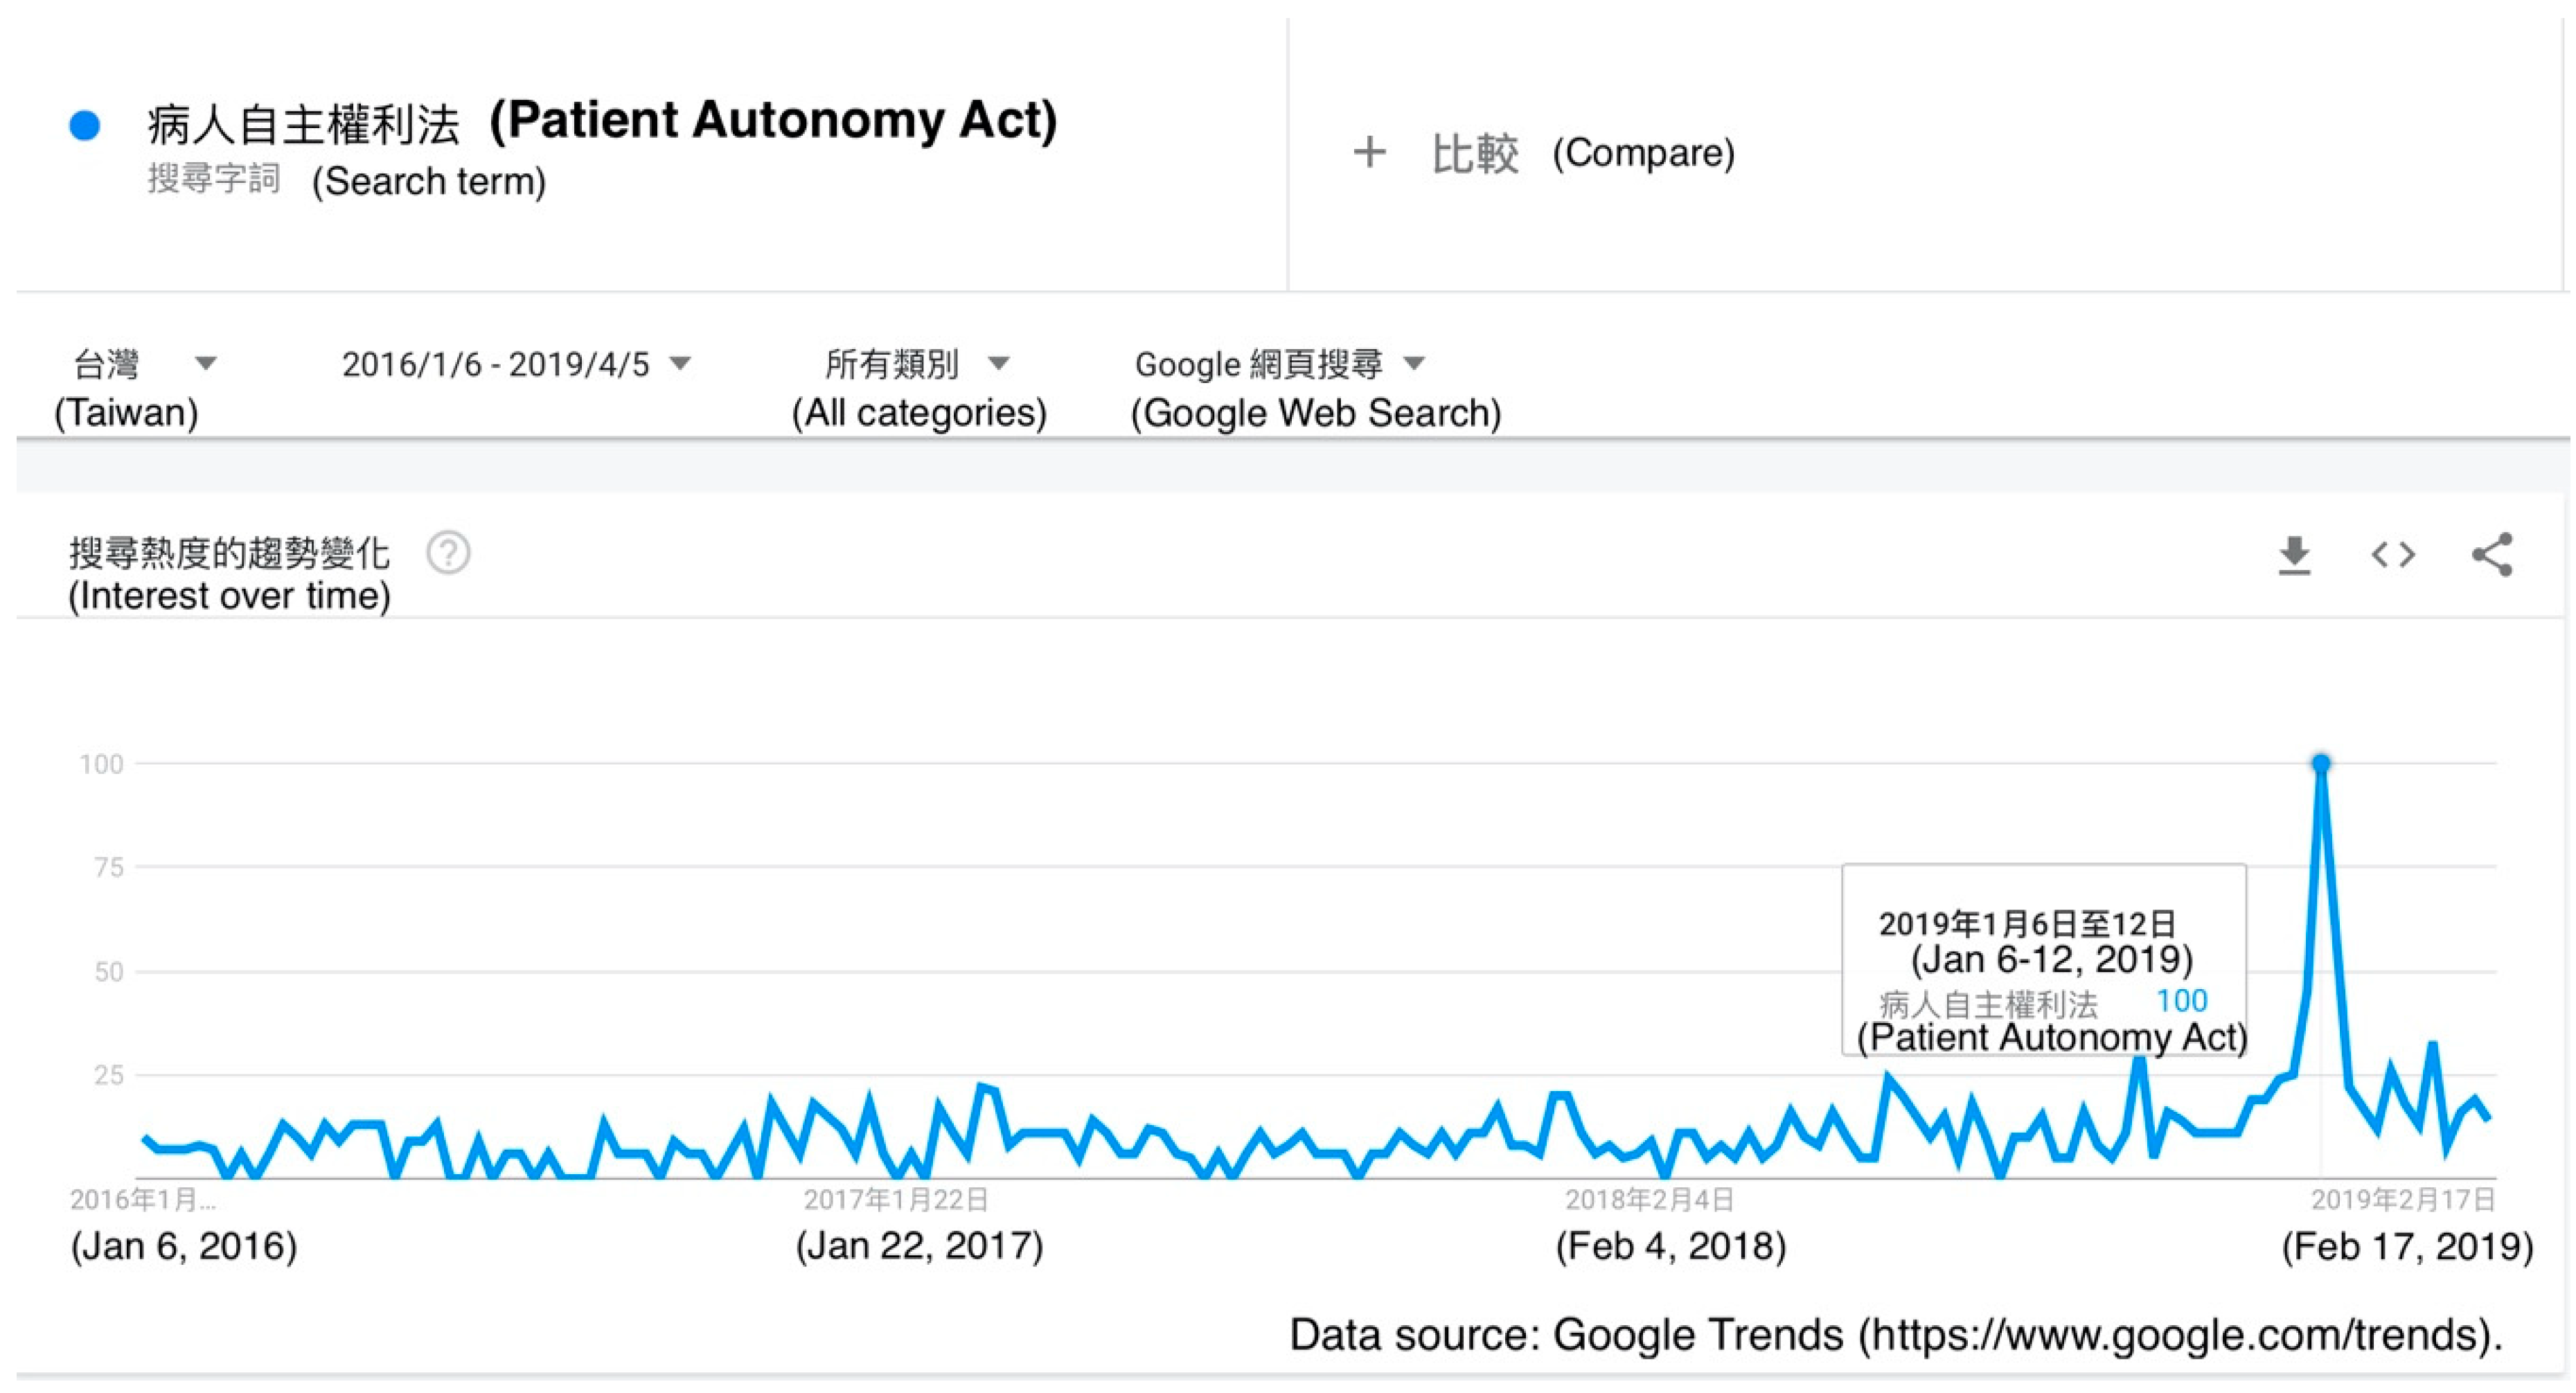Open the help question mark icon
The image size is (2576, 1393).
448,552
